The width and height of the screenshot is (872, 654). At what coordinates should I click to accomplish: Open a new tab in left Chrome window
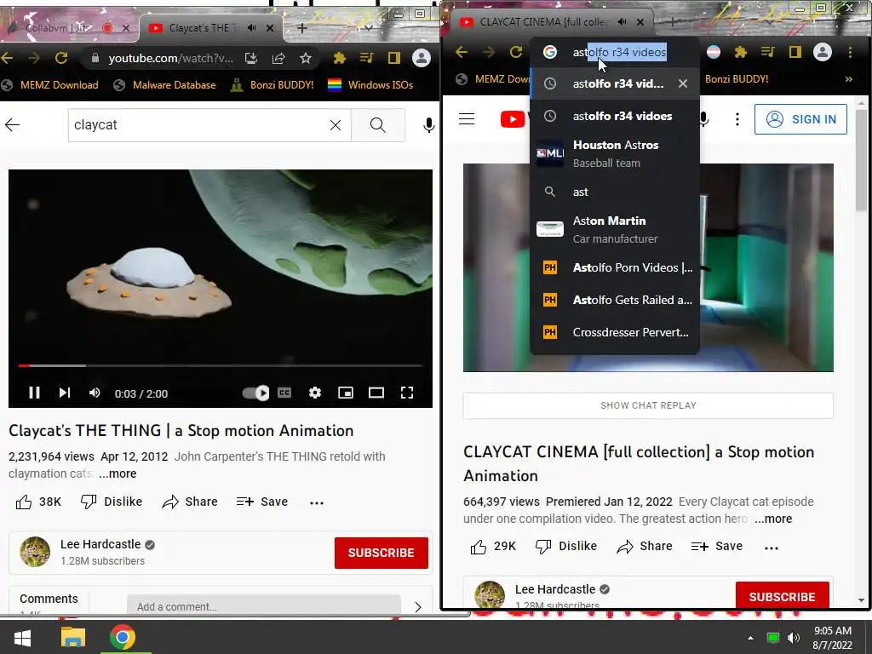[302, 28]
